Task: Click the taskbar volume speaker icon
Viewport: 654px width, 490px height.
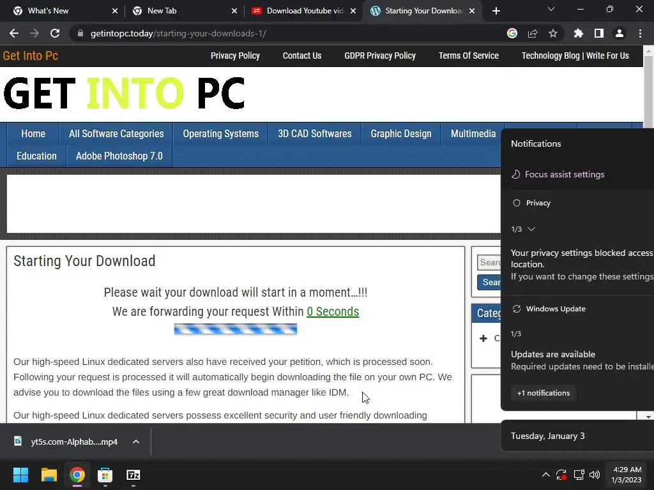Action: (595, 475)
